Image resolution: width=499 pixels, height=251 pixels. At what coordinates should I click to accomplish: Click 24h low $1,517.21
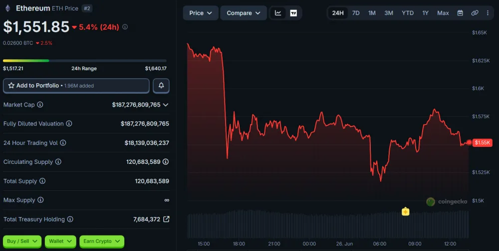13,68
